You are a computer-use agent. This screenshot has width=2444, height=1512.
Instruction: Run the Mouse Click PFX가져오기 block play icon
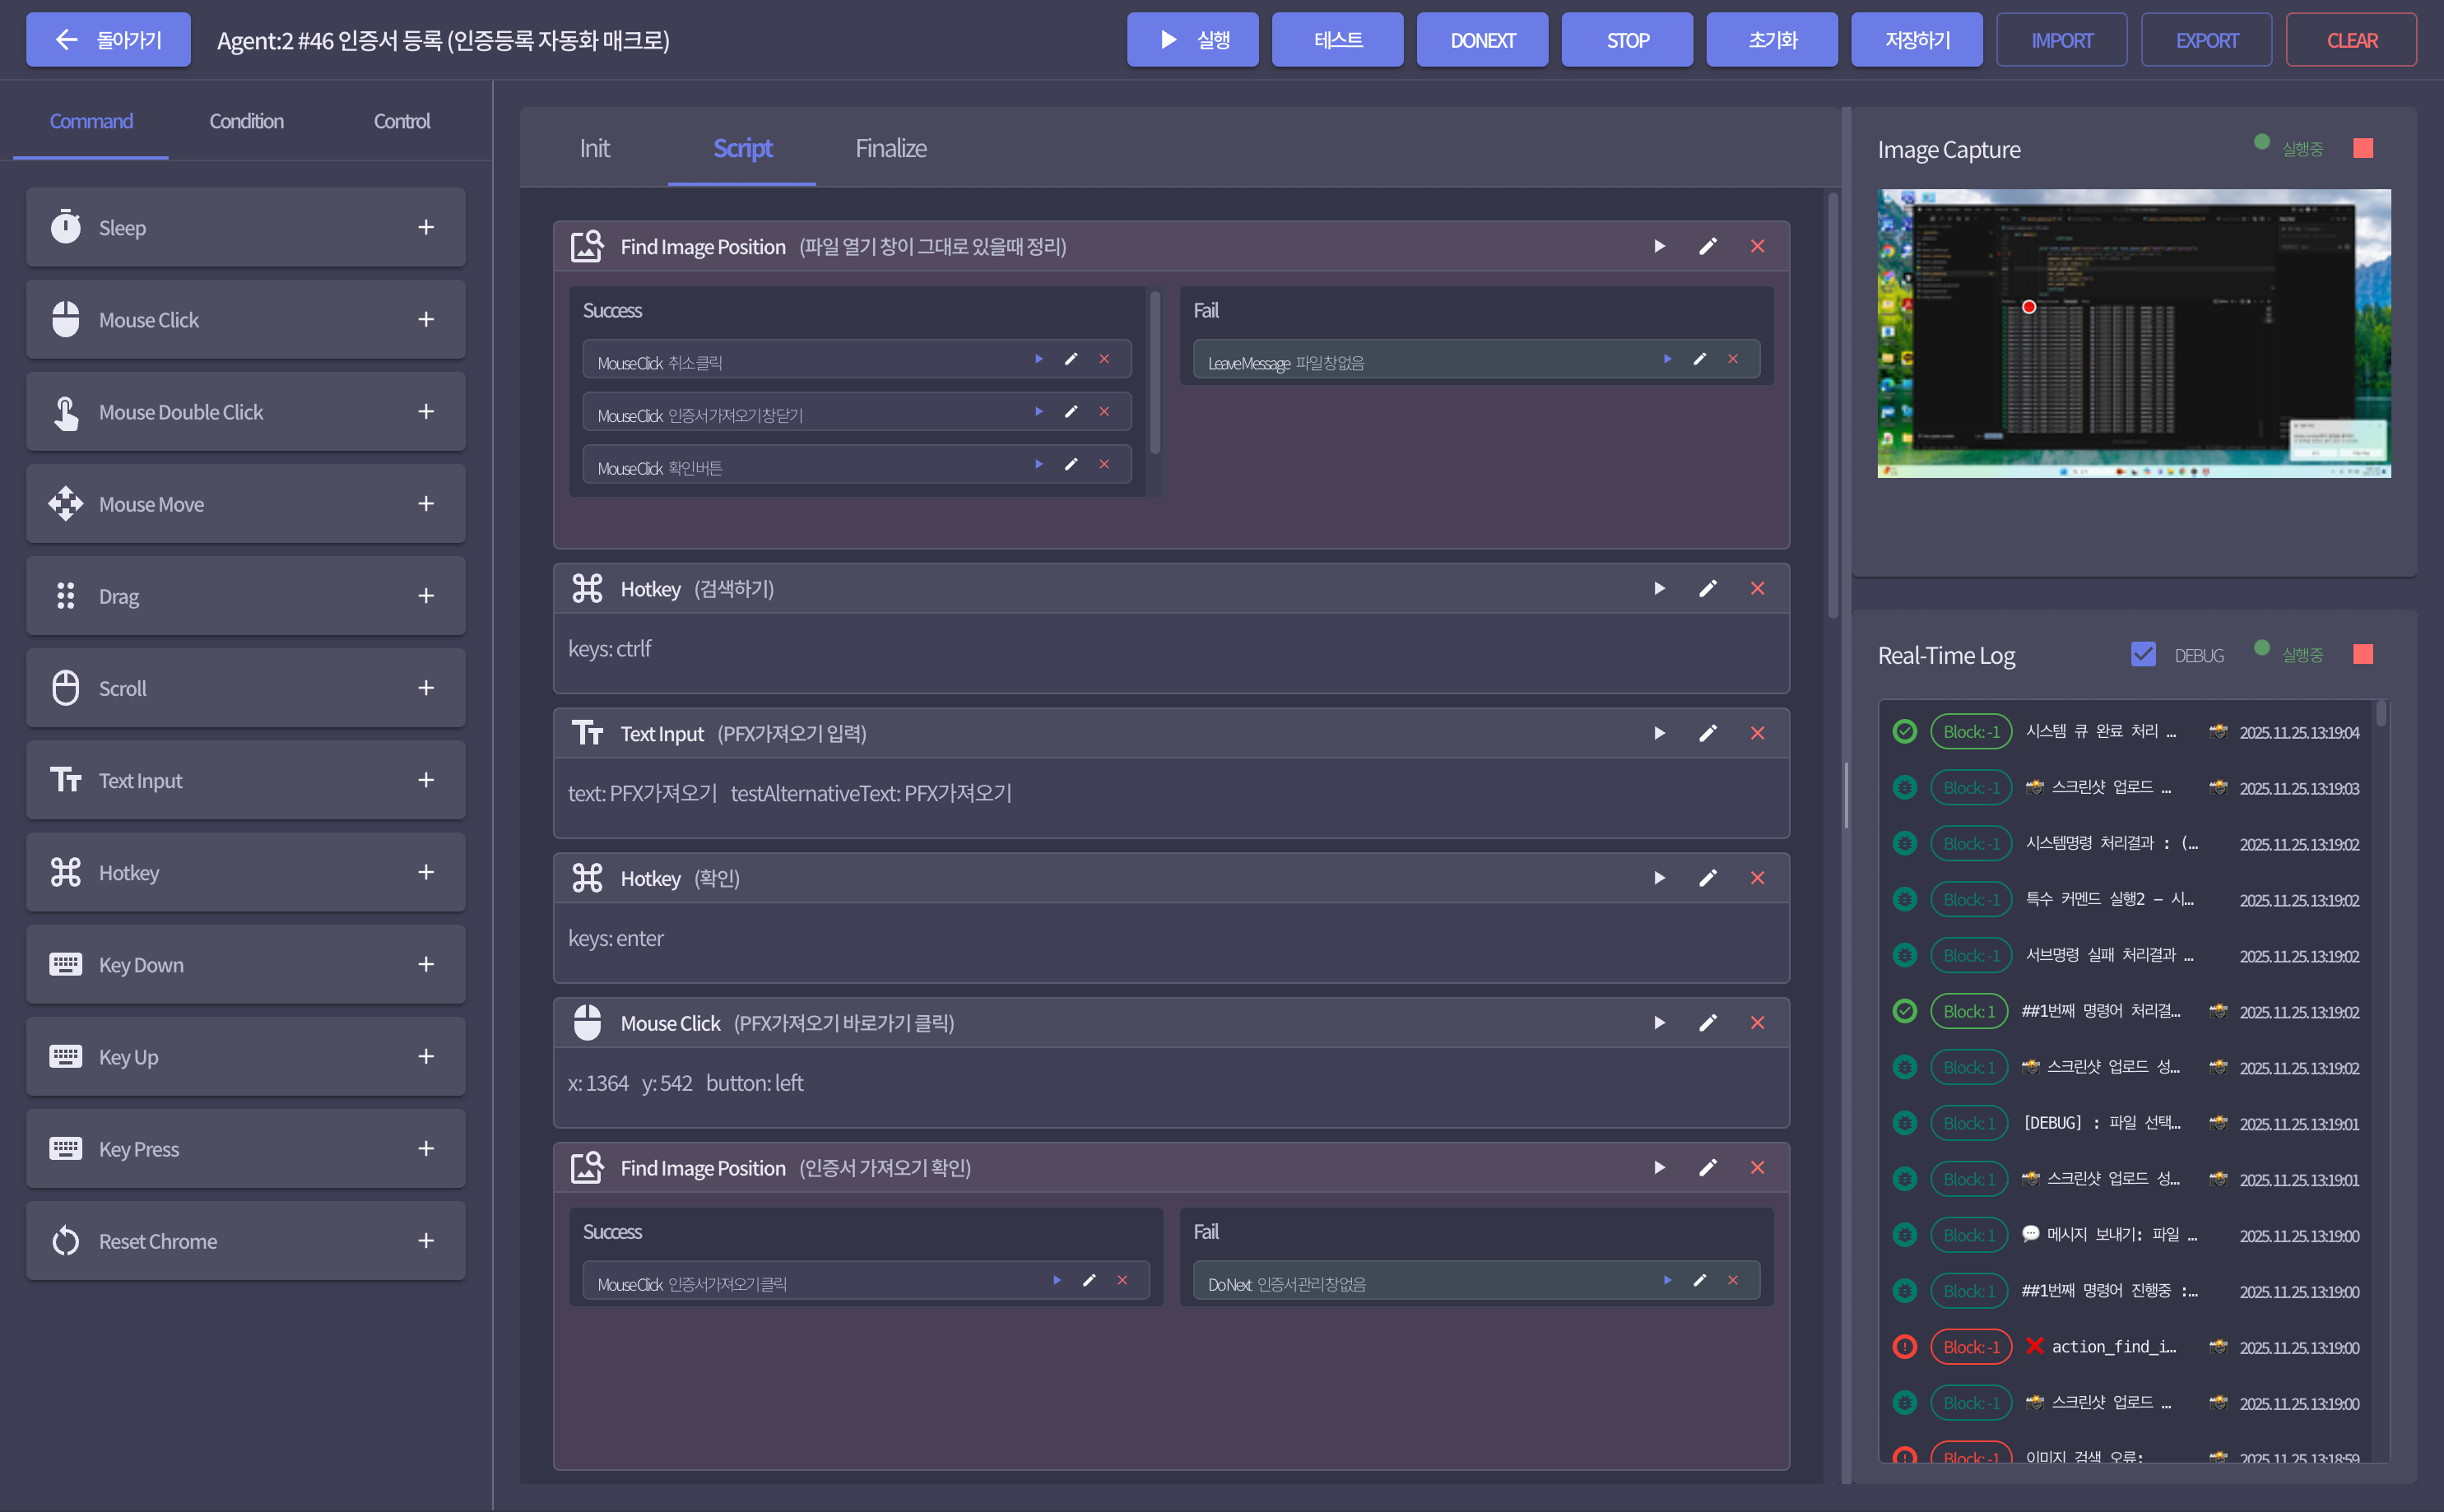(x=1659, y=1022)
